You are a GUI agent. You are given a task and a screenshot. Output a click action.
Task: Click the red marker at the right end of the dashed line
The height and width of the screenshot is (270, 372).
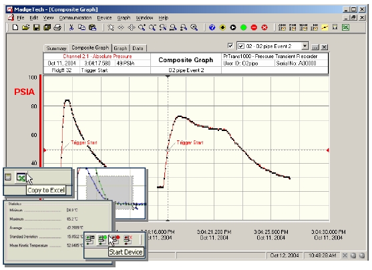[x=328, y=150]
